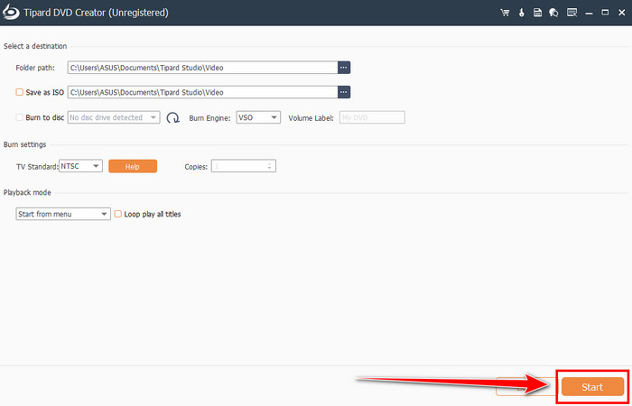Click the register key icon

[522, 13]
